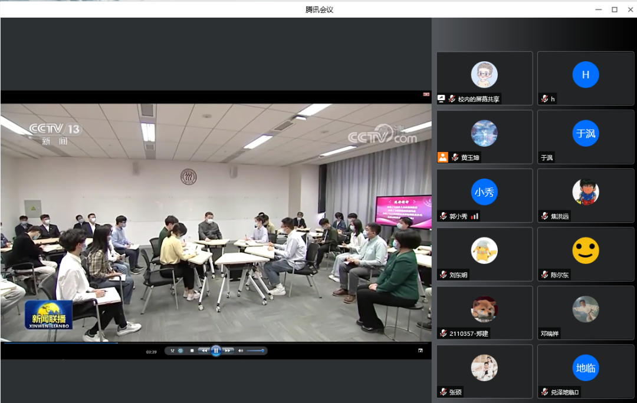Maximize the 腾讯会议 window

[x=614, y=9]
